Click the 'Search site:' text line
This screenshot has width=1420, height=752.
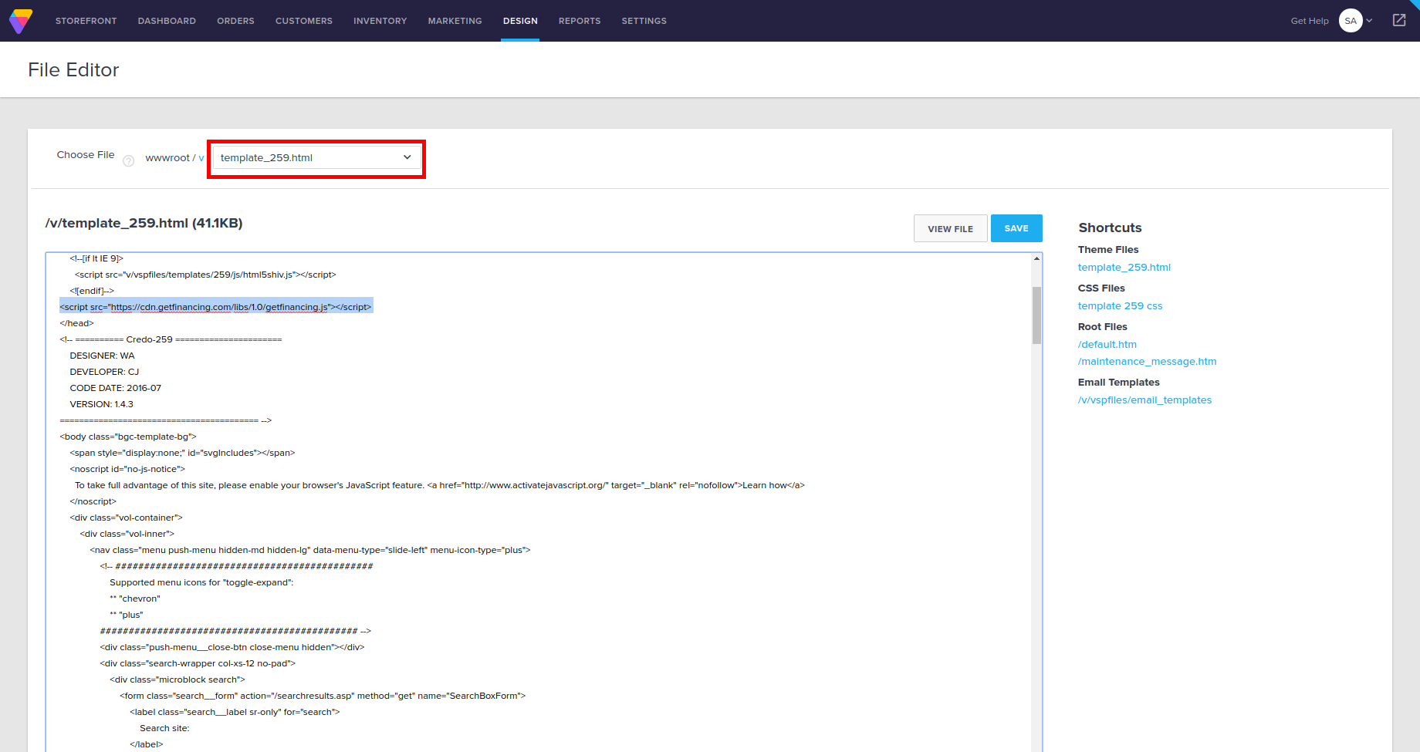click(164, 728)
